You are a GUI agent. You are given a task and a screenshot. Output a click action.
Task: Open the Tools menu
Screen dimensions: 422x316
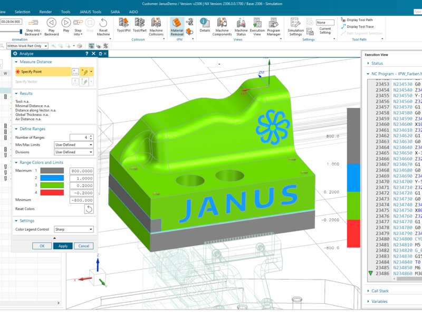65,12
